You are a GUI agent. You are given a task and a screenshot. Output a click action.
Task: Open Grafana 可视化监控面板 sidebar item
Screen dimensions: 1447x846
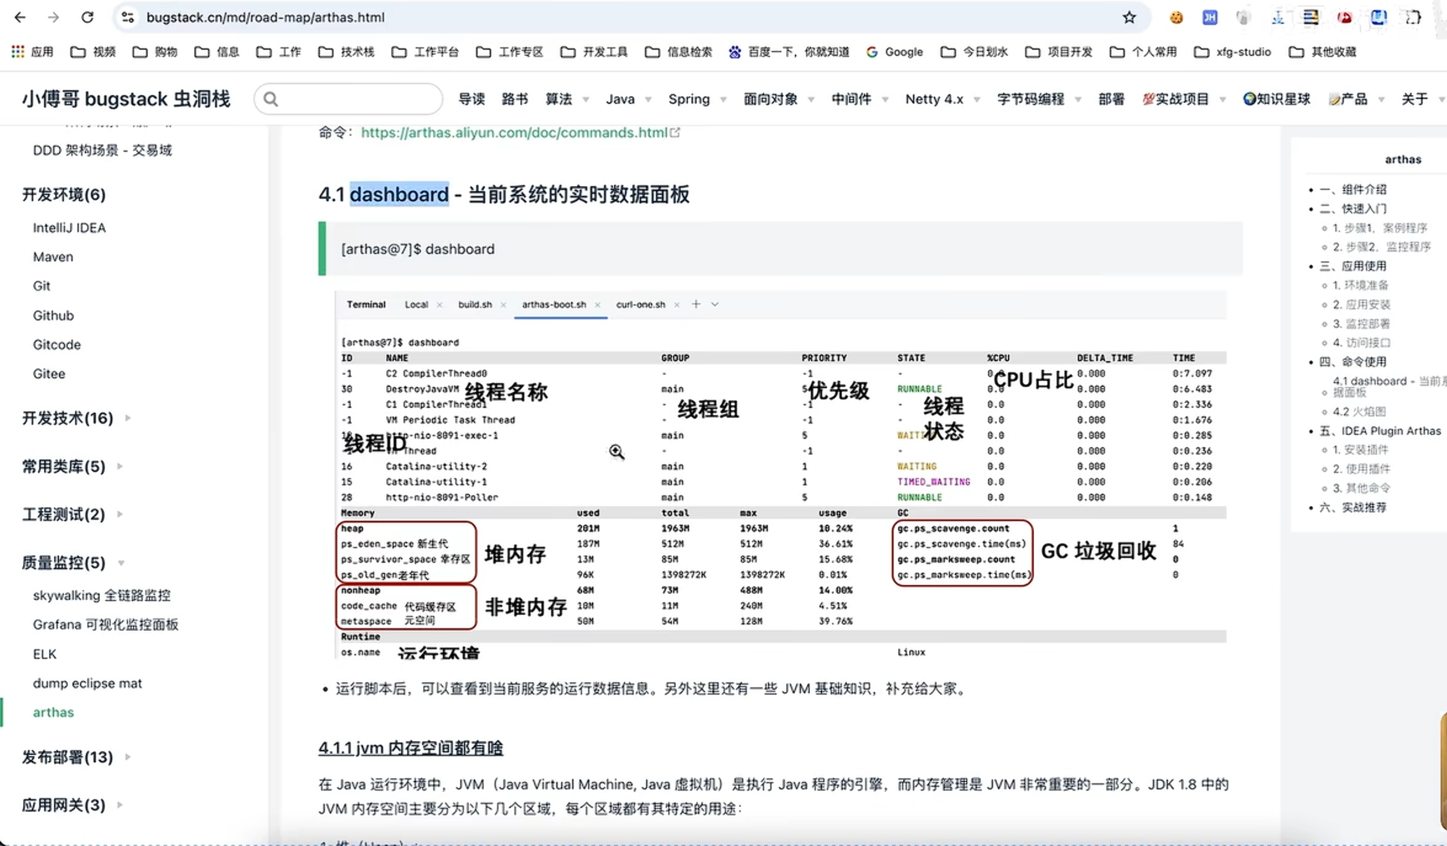[106, 624]
